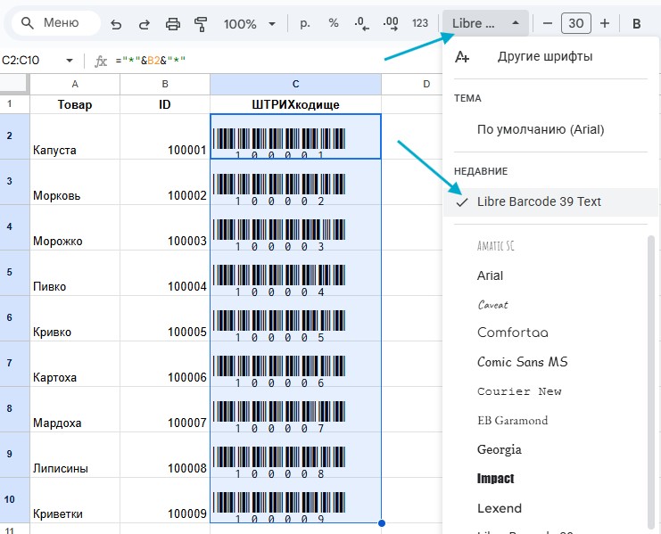
Task: Select column C header
Action: [x=295, y=84]
